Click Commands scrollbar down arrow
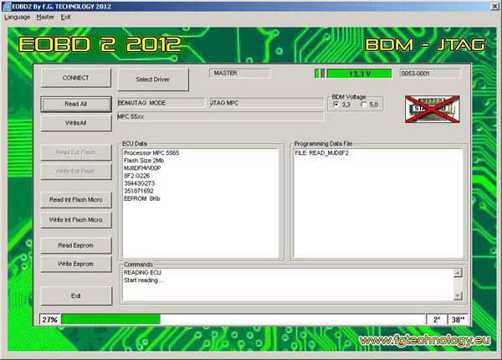Image resolution: width=502 pixels, height=360 pixels. (x=458, y=296)
